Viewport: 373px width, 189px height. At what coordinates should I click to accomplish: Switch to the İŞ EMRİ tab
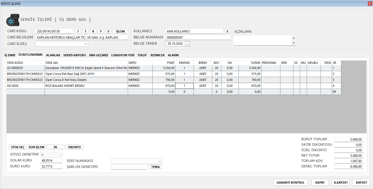(10, 55)
